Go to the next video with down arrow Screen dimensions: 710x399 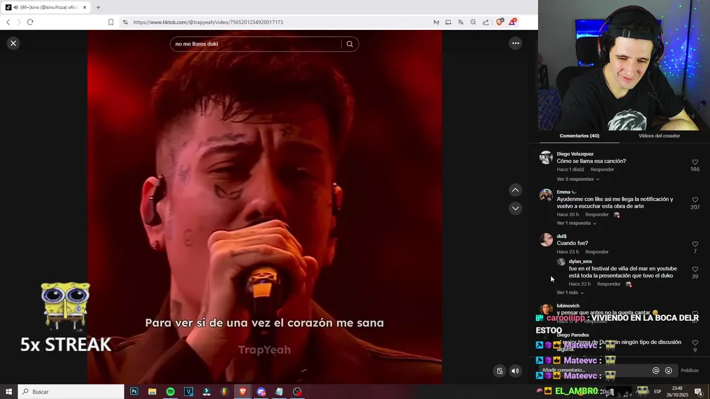[515, 208]
